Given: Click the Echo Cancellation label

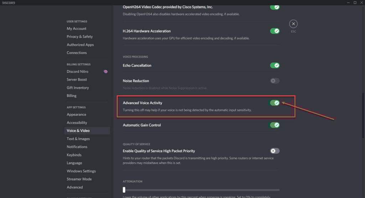Looking at the screenshot, I should (137, 66).
